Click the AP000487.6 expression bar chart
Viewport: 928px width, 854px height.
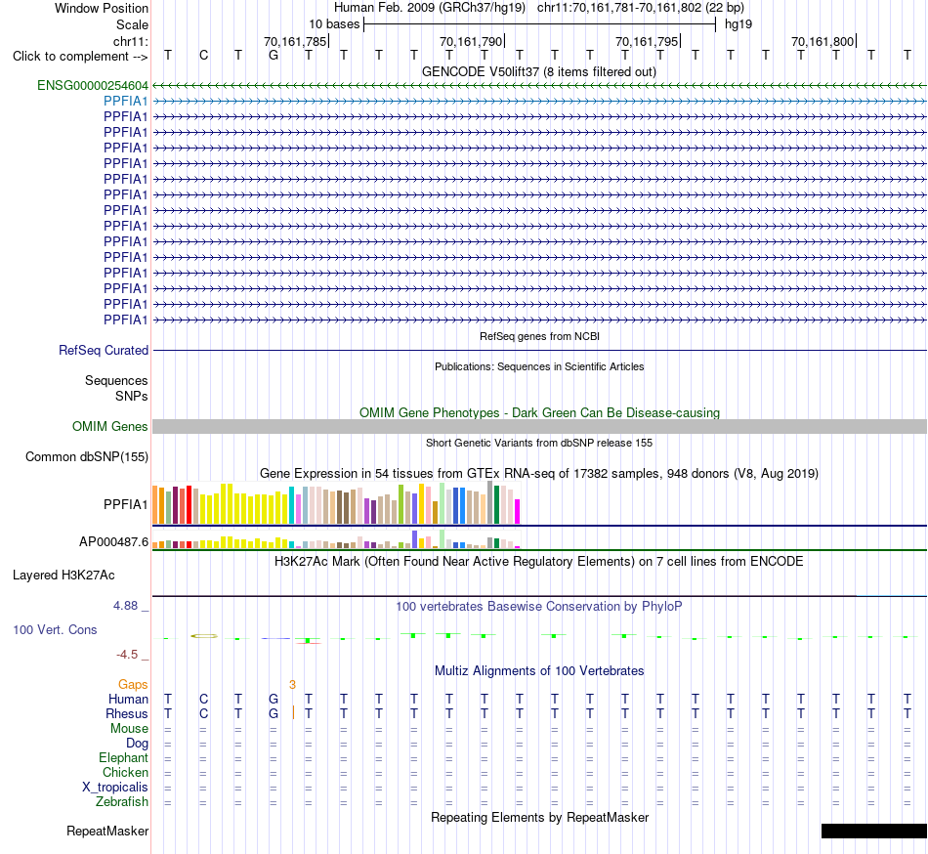point(336,539)
